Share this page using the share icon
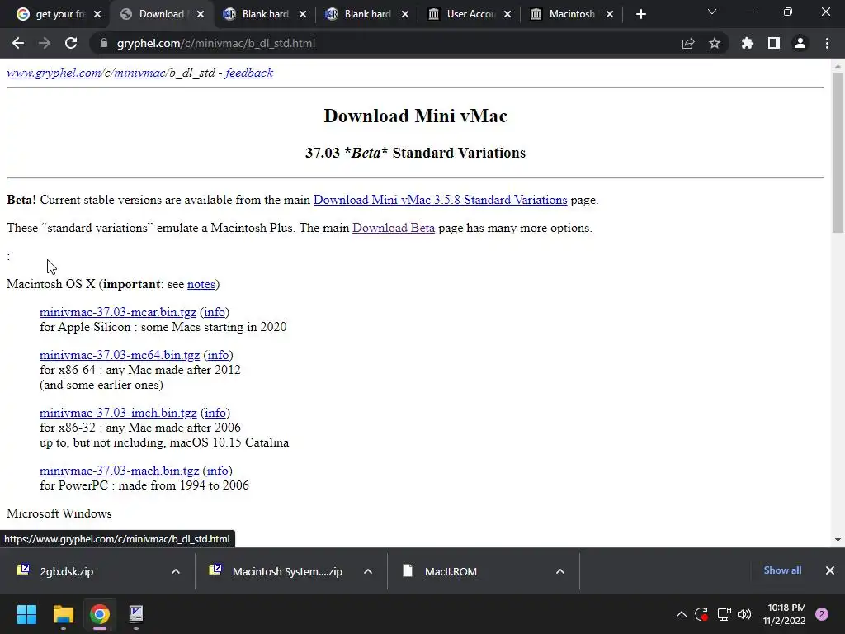845x634 pixels. [x=688, y=43]
